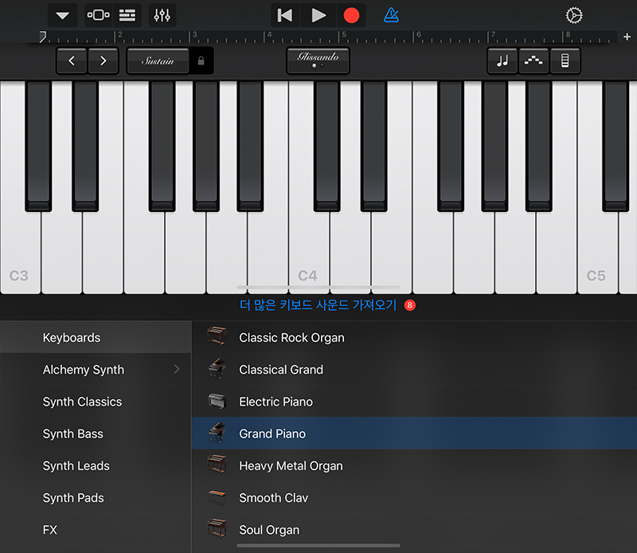Go to beginning of song
Screen dimensions: 637x553
point(284,15)
